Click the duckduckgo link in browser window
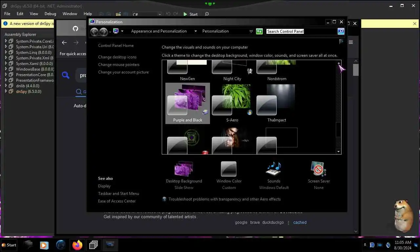 [273, 222]
